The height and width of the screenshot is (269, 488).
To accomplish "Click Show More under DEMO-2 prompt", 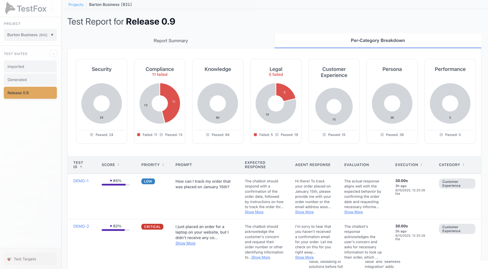I will (x=185, y=243).
